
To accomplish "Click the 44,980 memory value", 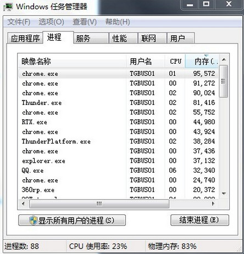I will point(204,122).
